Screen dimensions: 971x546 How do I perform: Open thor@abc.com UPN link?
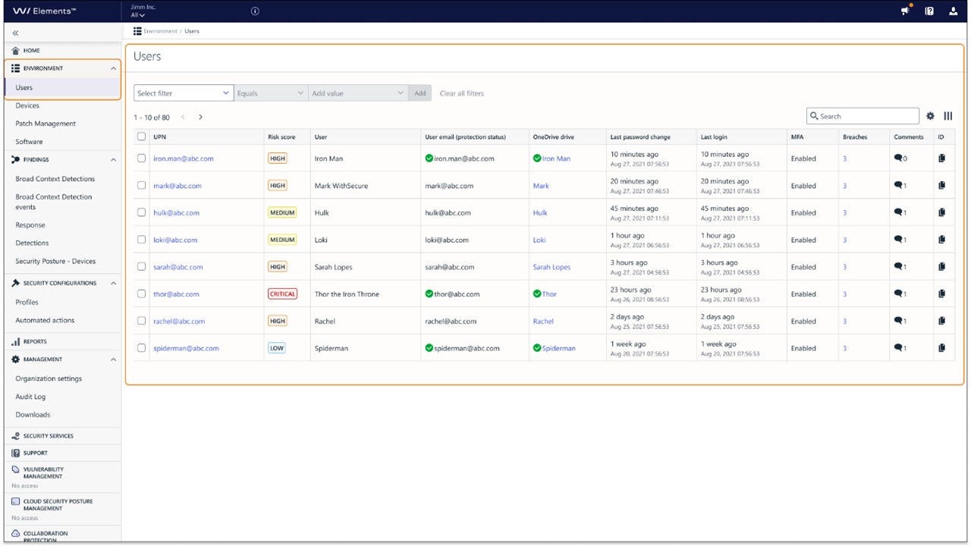(176, 294)
